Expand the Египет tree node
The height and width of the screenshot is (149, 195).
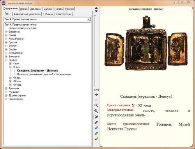6,46
